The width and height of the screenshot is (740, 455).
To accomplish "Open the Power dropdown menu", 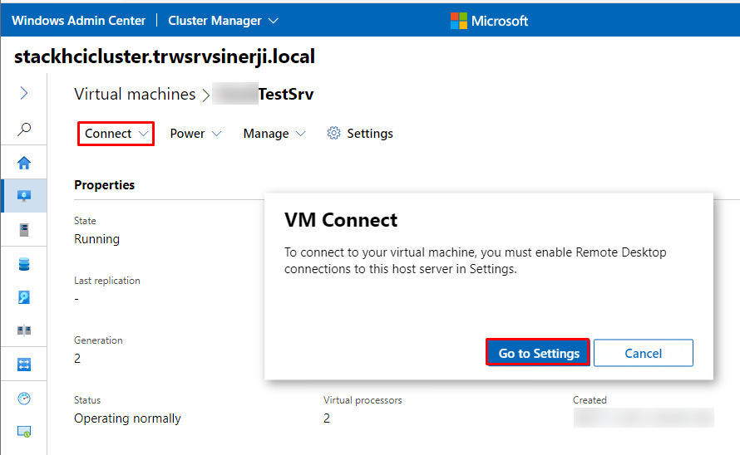I will (x=195, y=134).
